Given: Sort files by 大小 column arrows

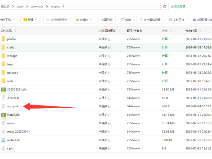Looking at the screenshot, I should (171, 31).
